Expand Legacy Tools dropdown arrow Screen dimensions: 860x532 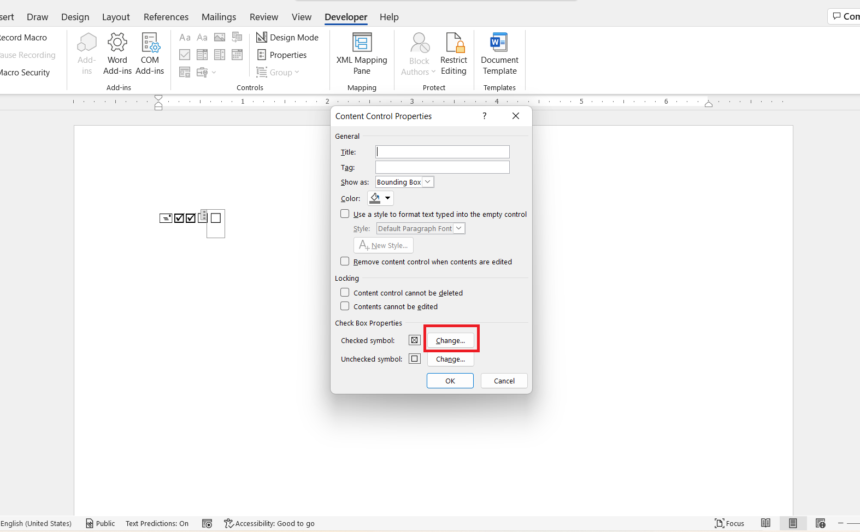(x=214, y=72)
